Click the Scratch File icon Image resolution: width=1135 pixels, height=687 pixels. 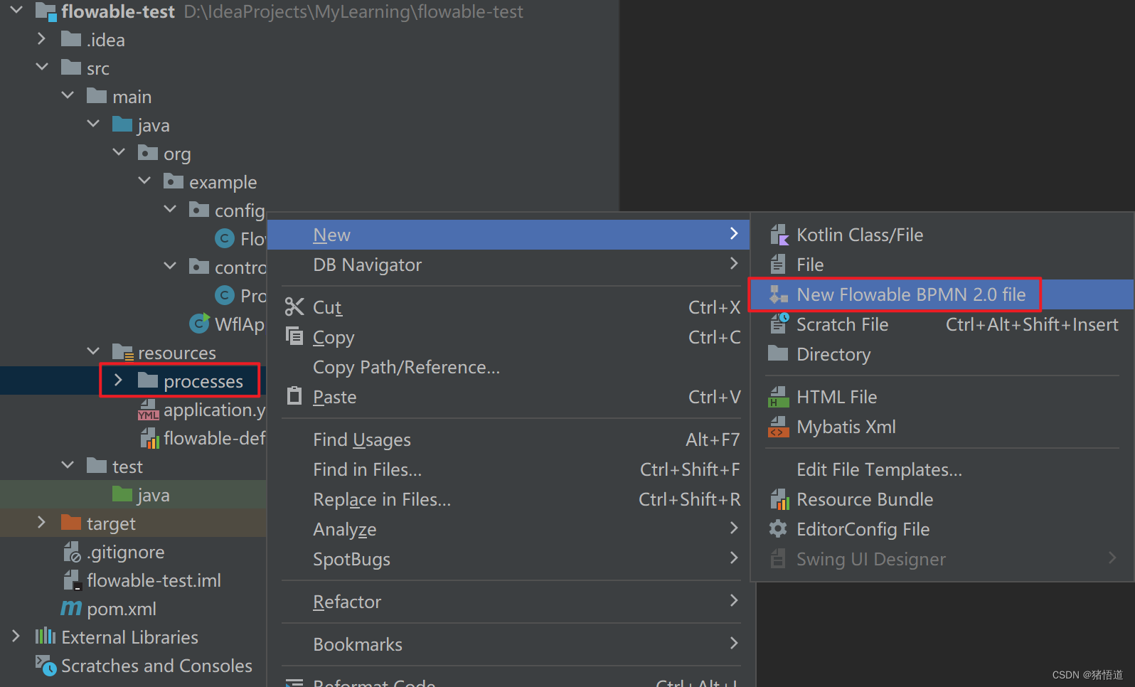[x=779, y=324]
